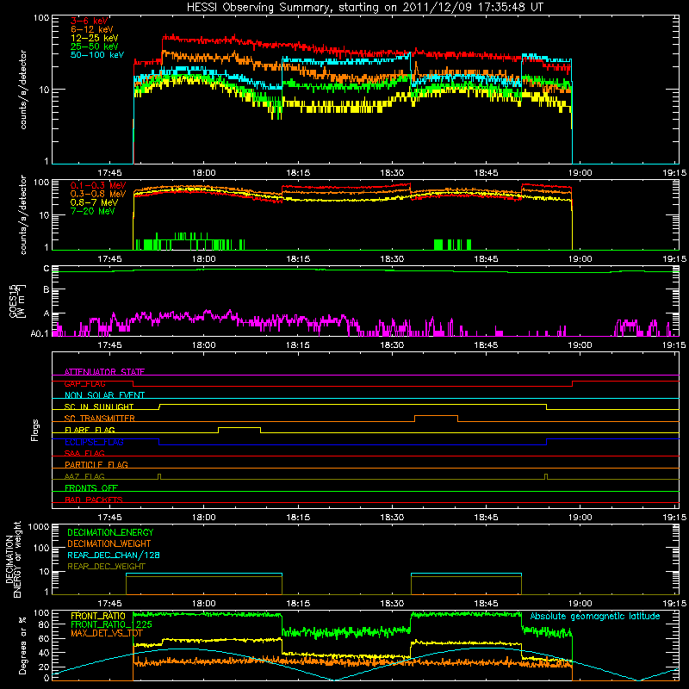Select the GAP_FLAG label
This screenshot has height=689, width=689.
click(x=84, y=383)
